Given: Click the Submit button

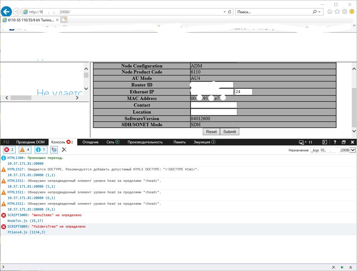Looking at the screenshot, I should (x=229, y=132).
